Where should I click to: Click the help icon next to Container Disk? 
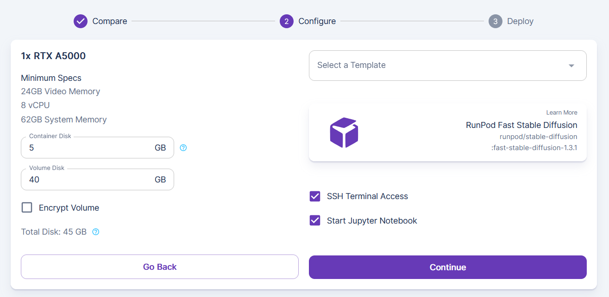[183, 148]
